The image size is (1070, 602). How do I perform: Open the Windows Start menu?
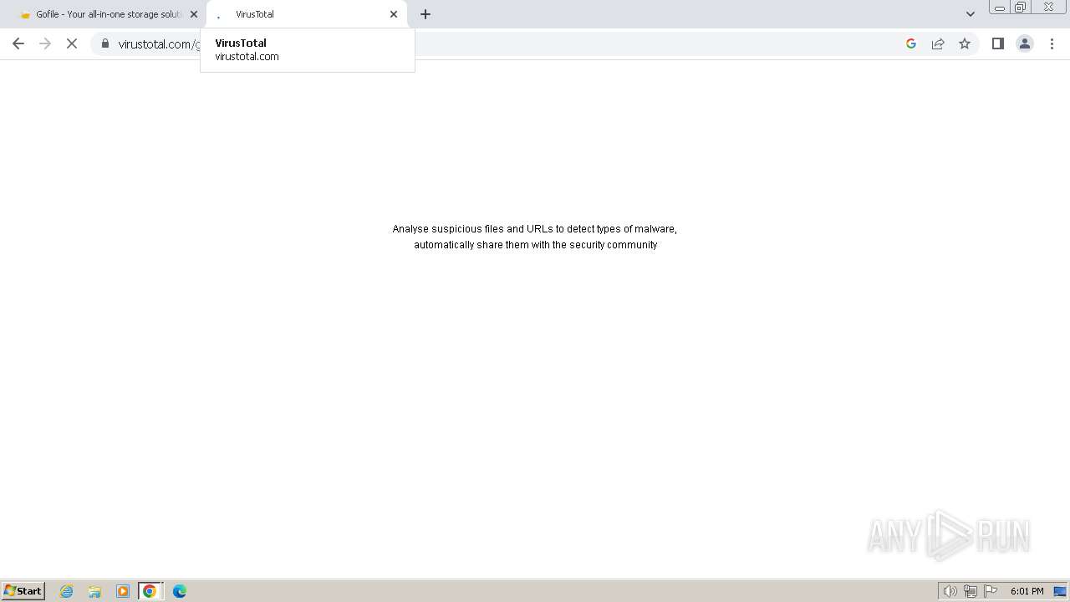click(23, 591)
